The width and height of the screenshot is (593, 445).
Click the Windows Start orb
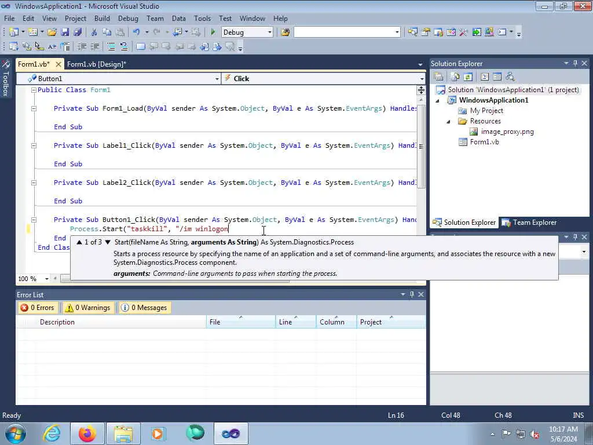pyautogui.click(x=16, y=433)
